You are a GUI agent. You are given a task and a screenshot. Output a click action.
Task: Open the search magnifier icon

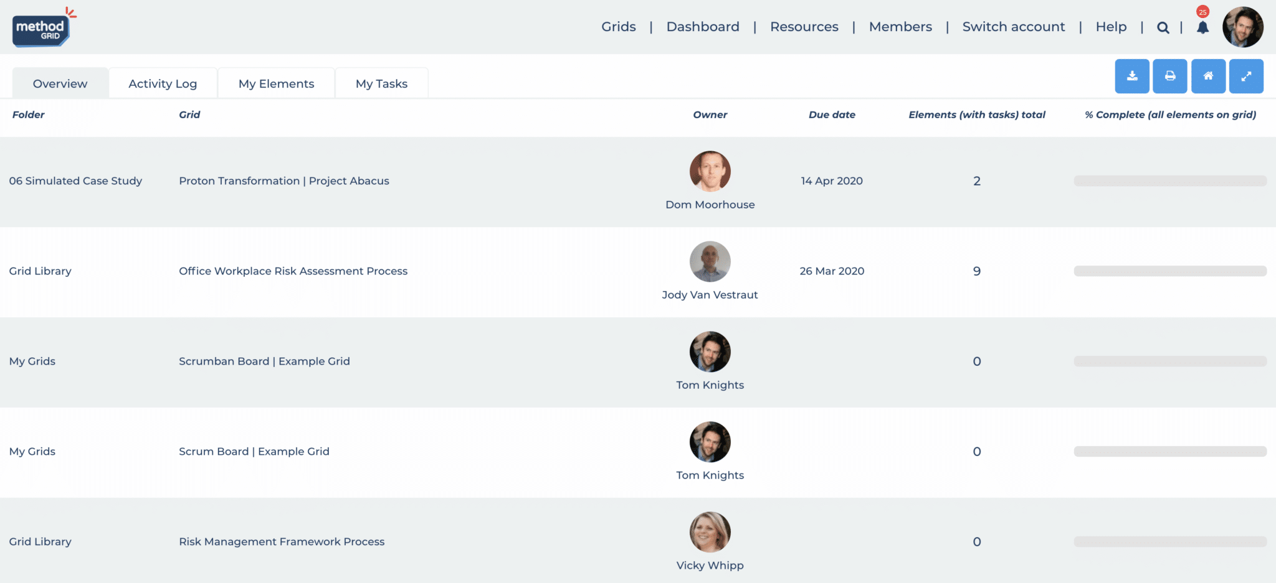point(1163,27)
